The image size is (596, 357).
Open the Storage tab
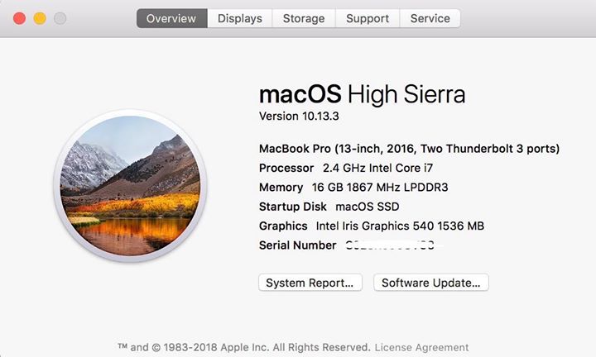pos(304,18)
